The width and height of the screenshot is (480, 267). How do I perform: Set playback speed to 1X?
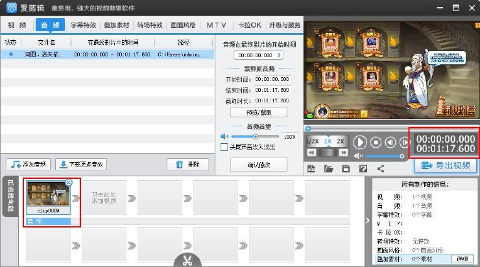[x=328, y=141]
